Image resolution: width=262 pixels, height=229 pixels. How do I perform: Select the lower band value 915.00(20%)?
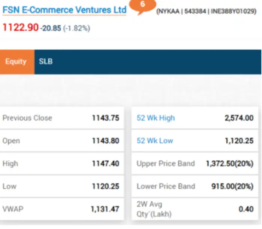pos(232,186)
